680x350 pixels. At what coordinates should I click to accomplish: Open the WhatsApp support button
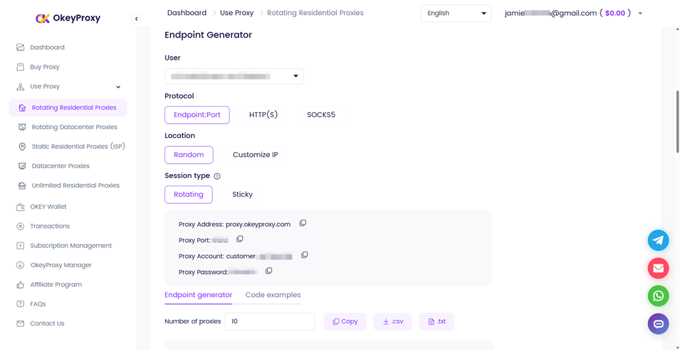pos(658,296)
